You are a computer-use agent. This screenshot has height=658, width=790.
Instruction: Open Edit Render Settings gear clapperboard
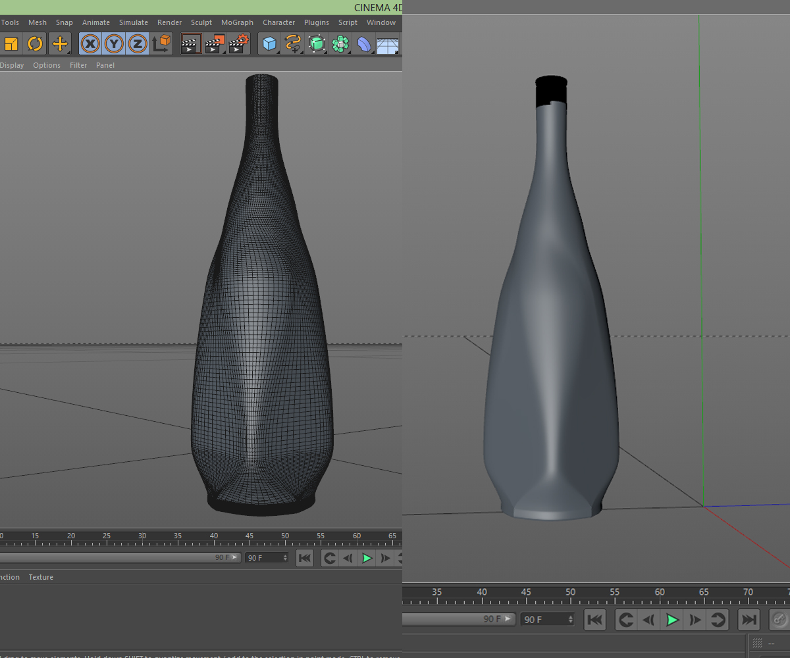[x=240, y=44]
